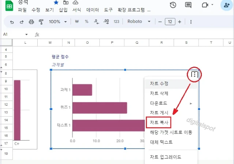This screenshot has height=164, width=234.
Task: Click the 과제별 subtitle cell
Action: click(x=58, y=65)
